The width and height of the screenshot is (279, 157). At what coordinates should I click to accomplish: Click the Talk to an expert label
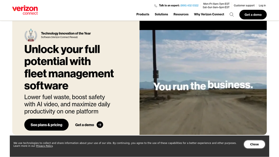tap(169, 5)
